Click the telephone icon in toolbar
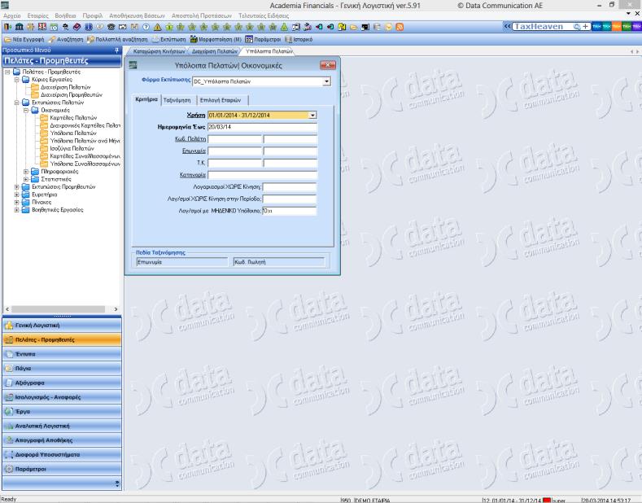This screenshot has width=642, height=503. pos(111,27)
